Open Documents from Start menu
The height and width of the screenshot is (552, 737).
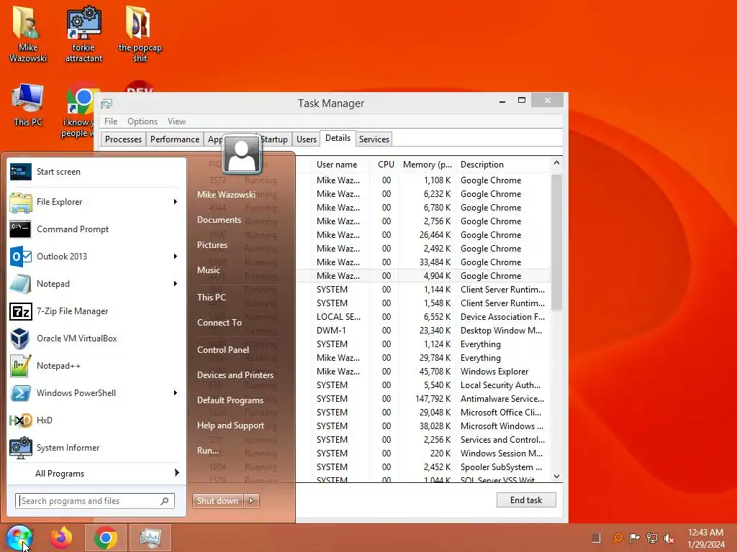click(x=219, y=220)
